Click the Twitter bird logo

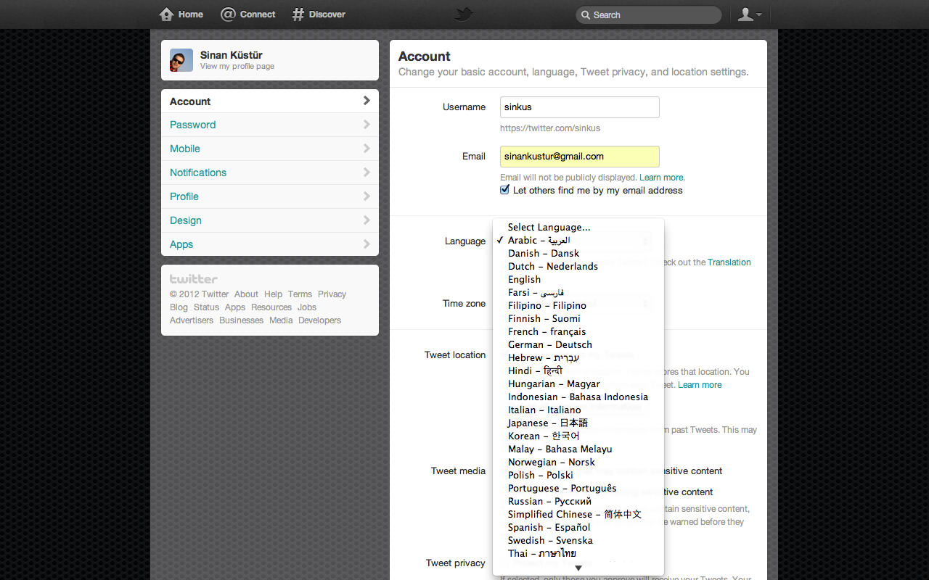coord(464,14)
